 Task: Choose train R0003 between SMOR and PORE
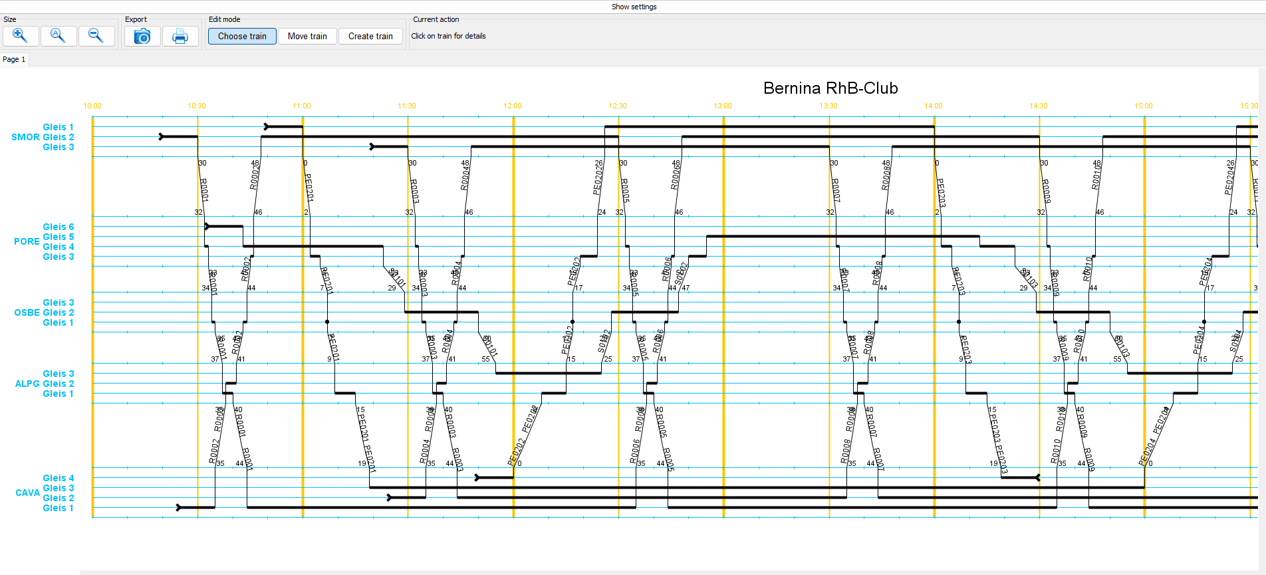414,191
